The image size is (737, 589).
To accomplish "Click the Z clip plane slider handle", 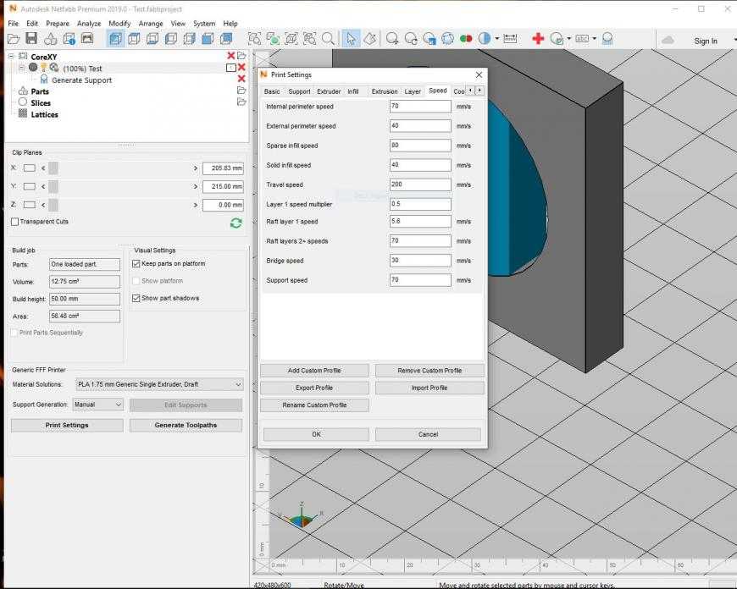I will pyautogui.click(x=53, y=205).
